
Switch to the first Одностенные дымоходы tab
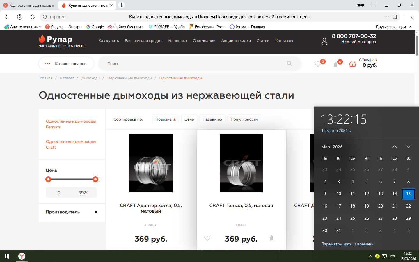click(x=29, y=5)
